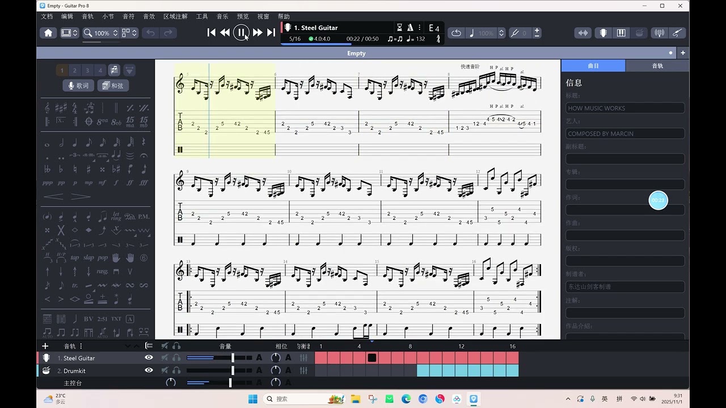Mute the Steel Guitar track
Viewport: 726px width, 408px height.
[x=164, y=358]
